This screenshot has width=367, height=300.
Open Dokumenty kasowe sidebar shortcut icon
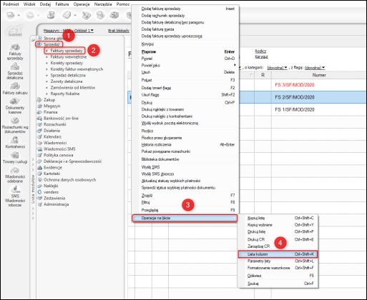[x=15, y=101]
